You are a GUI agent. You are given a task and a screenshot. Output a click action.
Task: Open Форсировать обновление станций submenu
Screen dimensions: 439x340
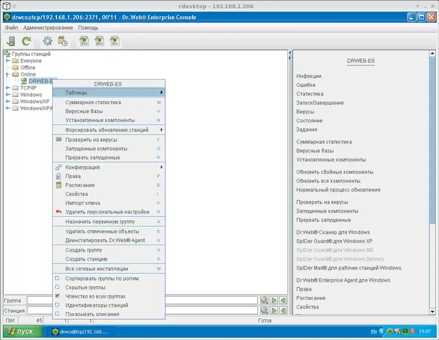[x=109, y=130]
